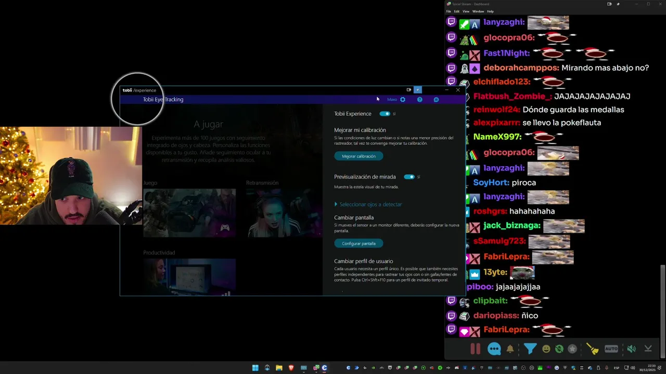Click username clipbait in chat

click(x=490, y=301)
